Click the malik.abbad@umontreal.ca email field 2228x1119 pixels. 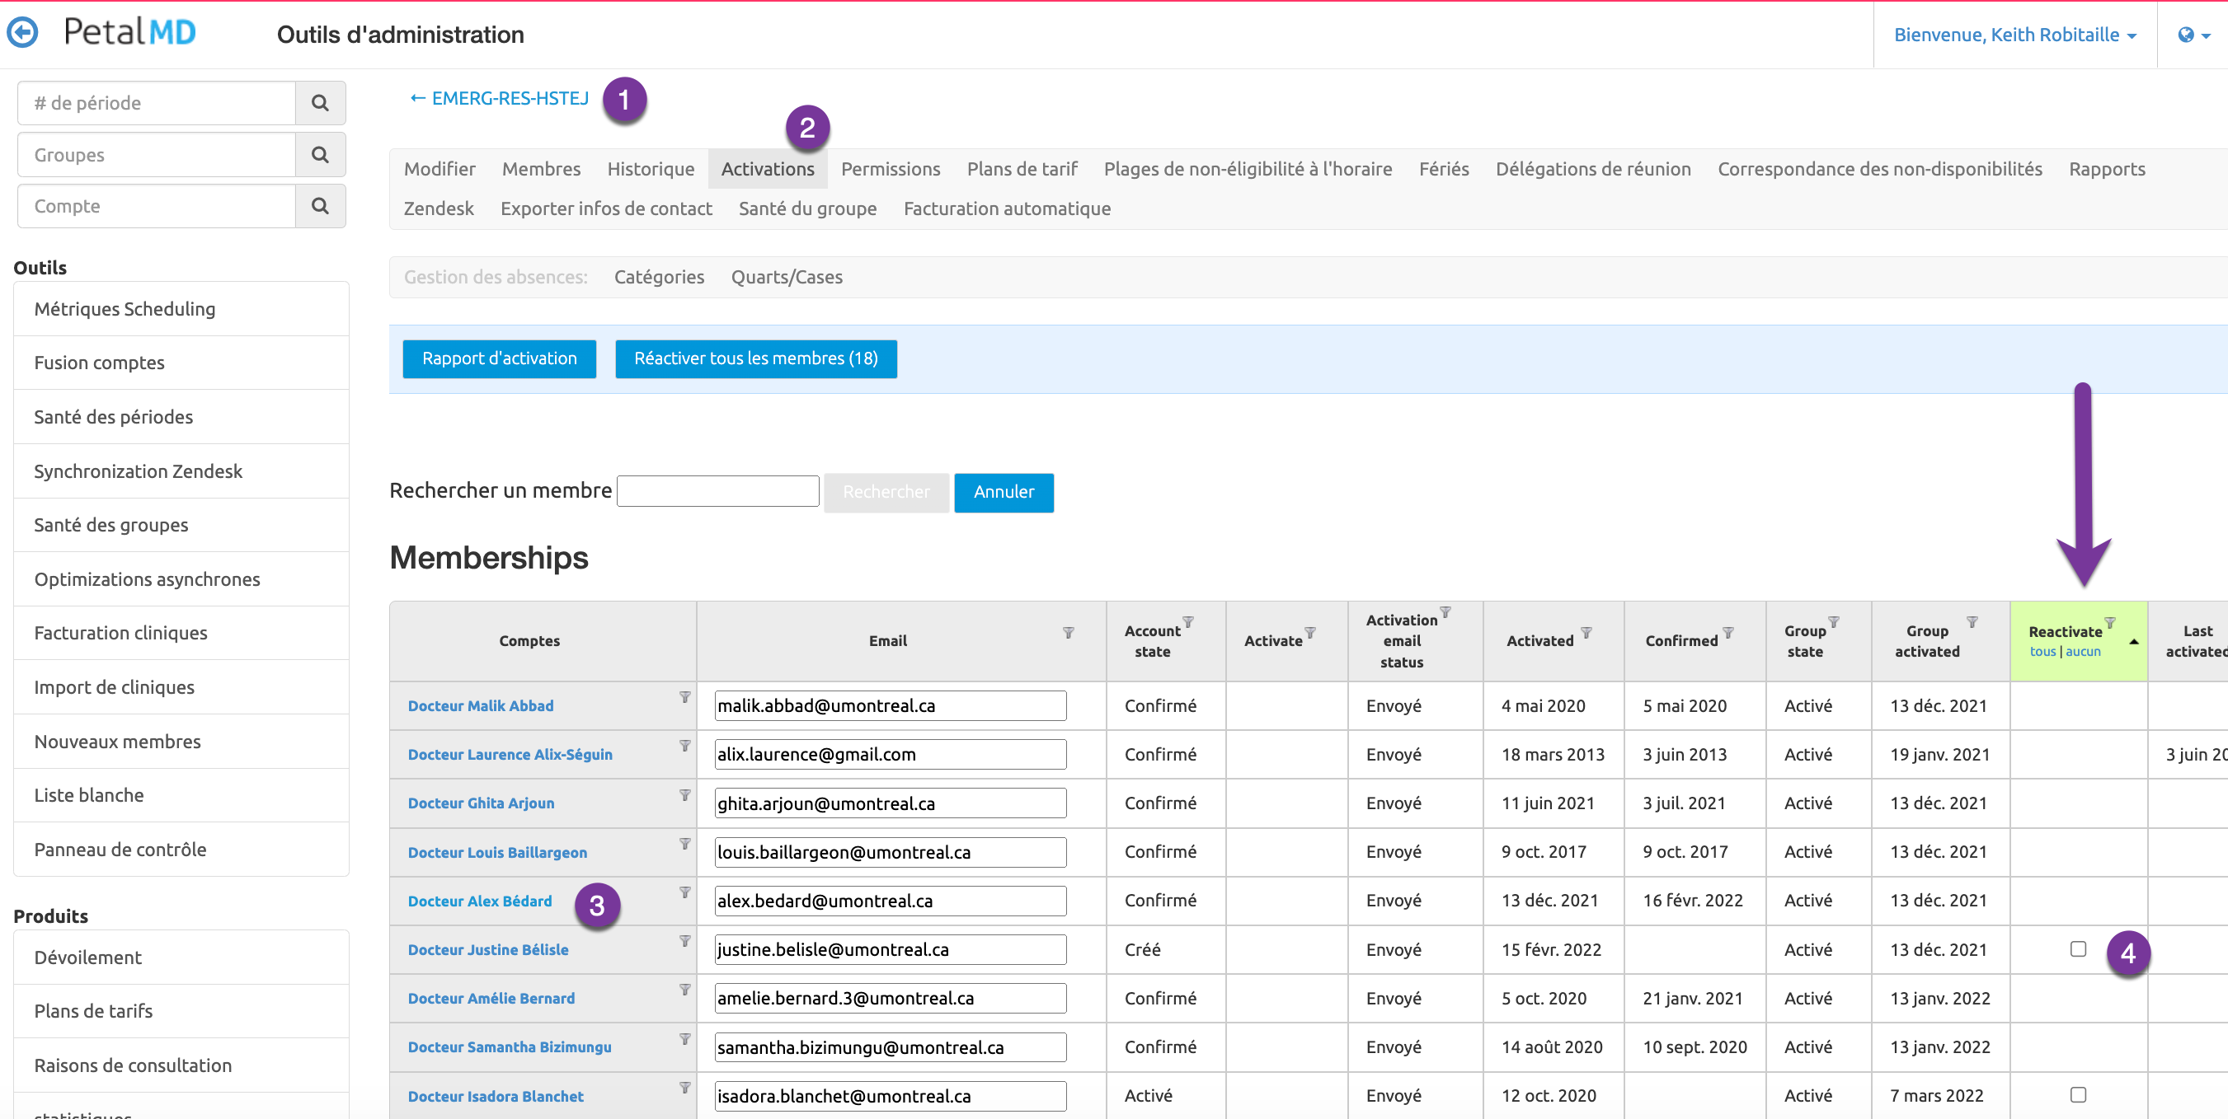(890, 706)
